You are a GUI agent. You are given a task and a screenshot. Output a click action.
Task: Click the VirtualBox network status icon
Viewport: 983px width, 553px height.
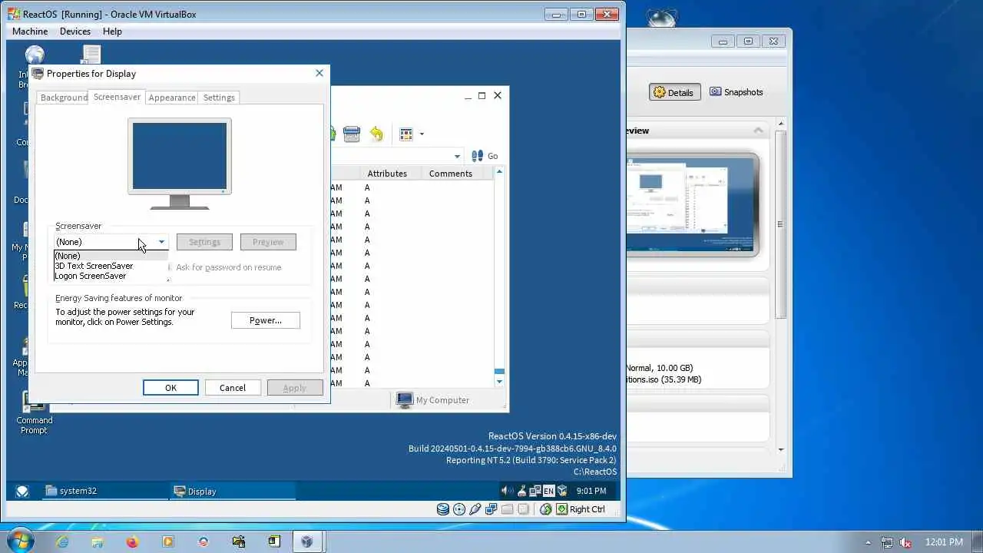(x=491, y=509)
